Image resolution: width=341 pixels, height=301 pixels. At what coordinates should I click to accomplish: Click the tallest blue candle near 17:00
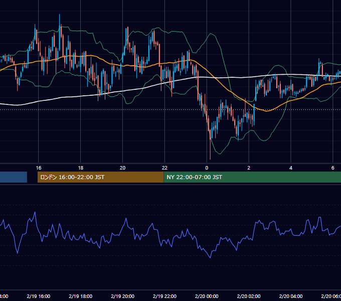coord(59,33)
